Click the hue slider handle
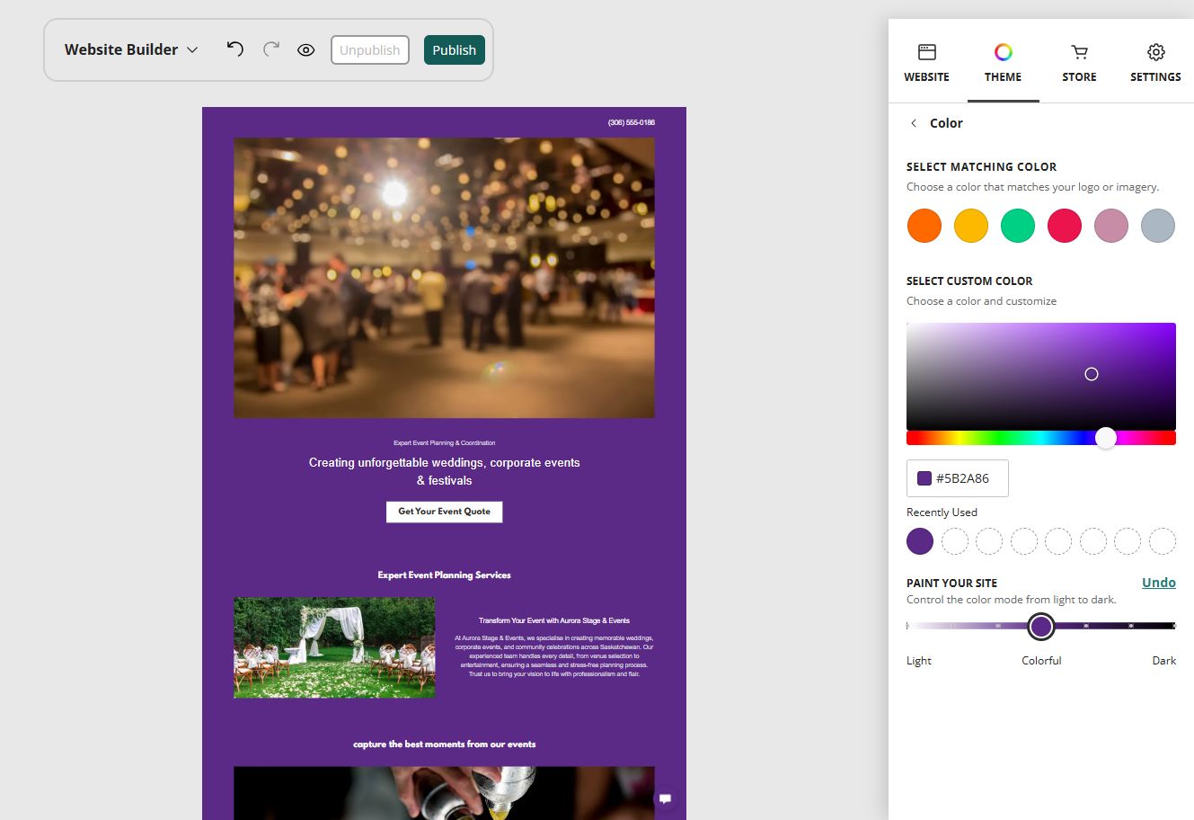Screen dimensions: 1194x820 tap(1106, 438)
